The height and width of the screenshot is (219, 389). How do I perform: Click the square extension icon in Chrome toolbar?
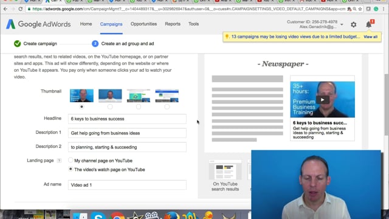click(368, 9)
